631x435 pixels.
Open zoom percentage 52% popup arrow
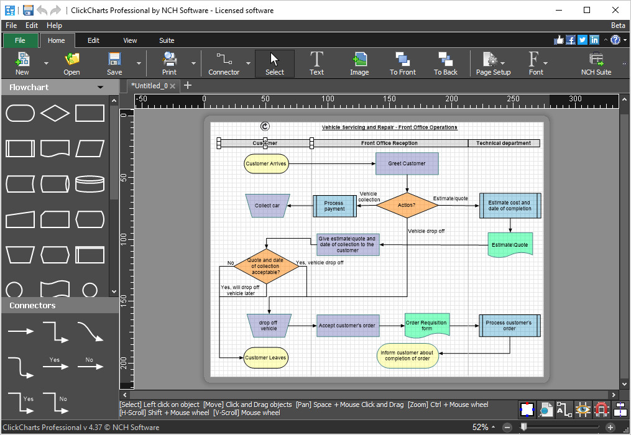coord(493,427)
